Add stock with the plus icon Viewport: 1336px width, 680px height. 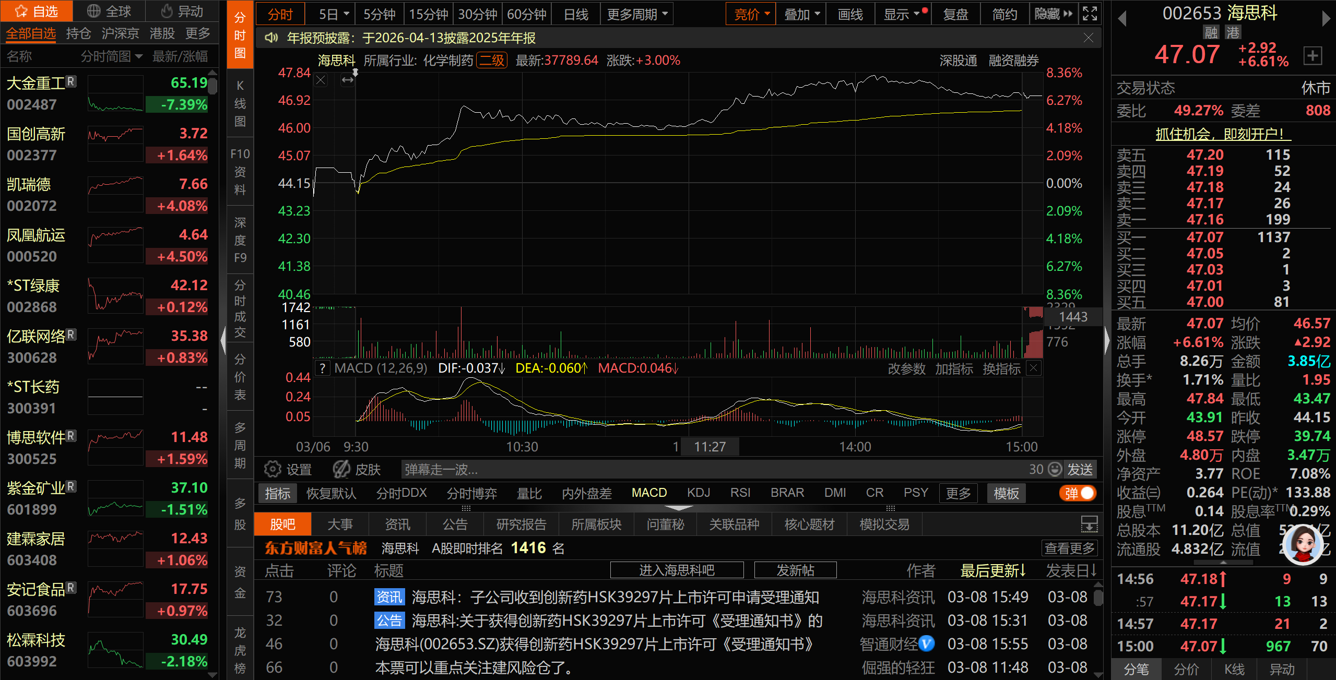click(x=1313, y=55)
